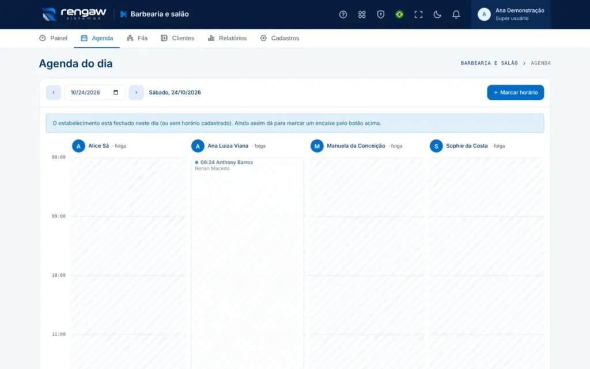Open the Fila tab

click(137, 38)
